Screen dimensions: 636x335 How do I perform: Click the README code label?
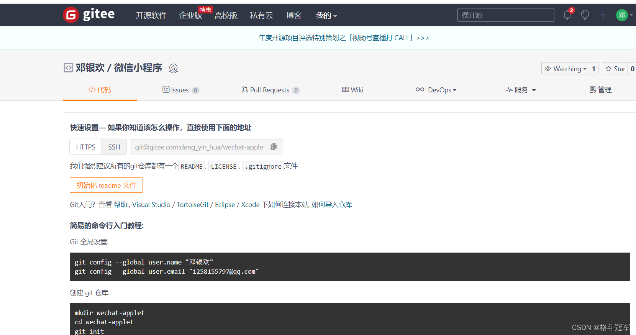click(x=192, y=166)
